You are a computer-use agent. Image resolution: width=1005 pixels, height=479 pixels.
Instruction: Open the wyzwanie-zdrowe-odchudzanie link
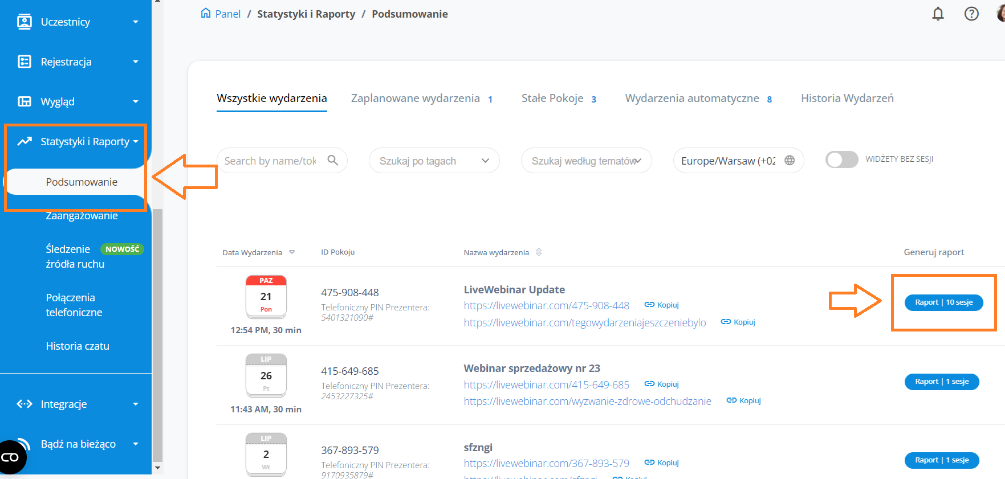click(587, 401)
